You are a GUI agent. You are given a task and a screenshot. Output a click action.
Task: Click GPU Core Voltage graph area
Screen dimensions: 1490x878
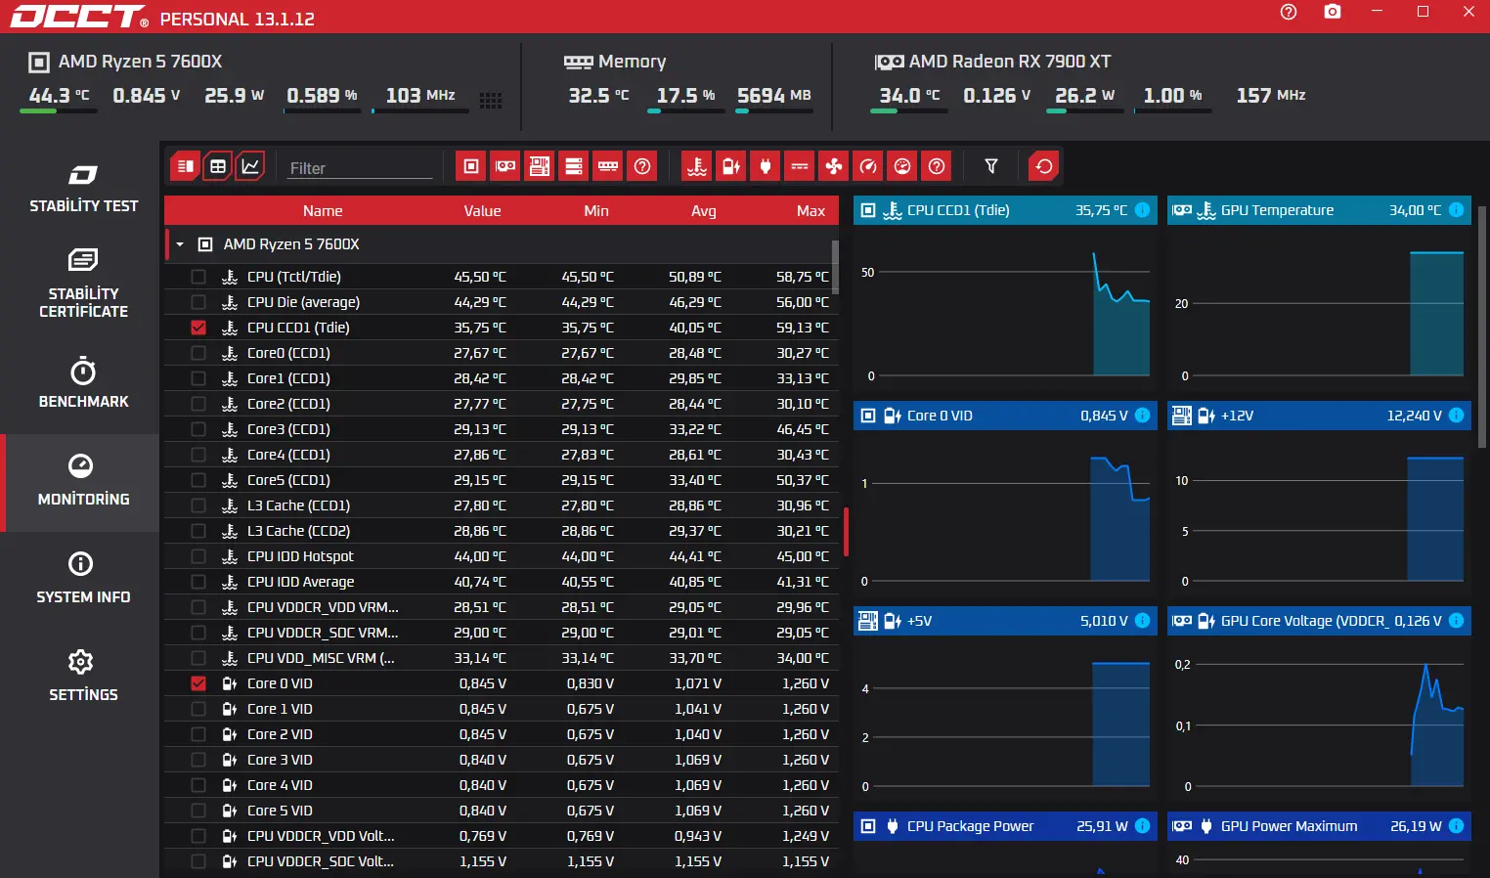pyautogui.click(x=1319, y=719)
